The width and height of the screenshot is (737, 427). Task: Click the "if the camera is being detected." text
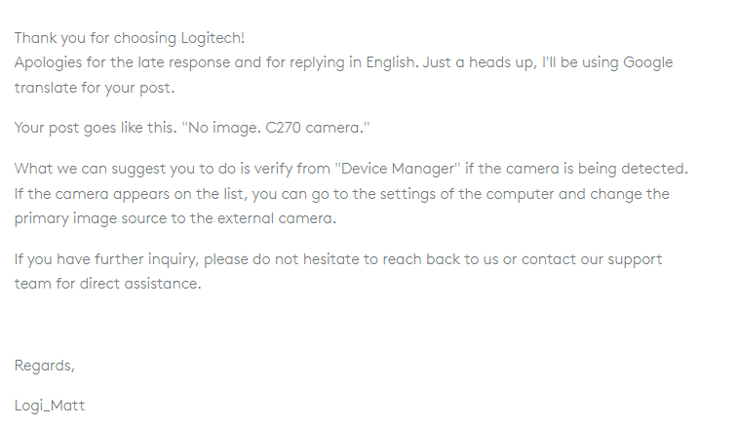[x=577, y=169]
